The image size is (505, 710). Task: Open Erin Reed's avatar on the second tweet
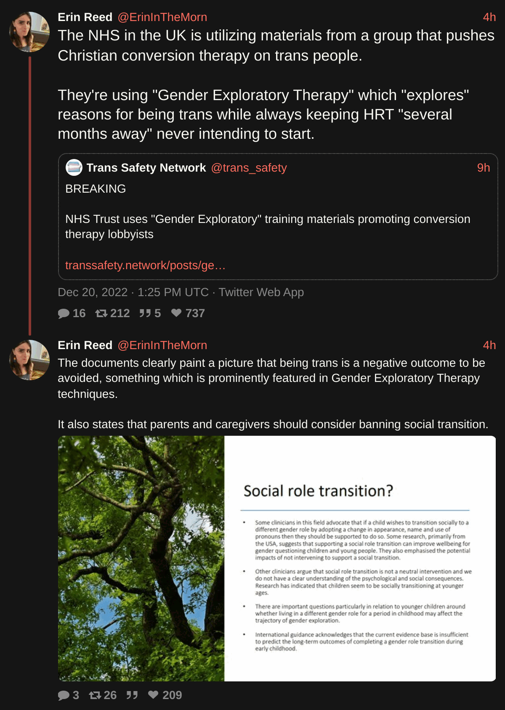(29, 360)
